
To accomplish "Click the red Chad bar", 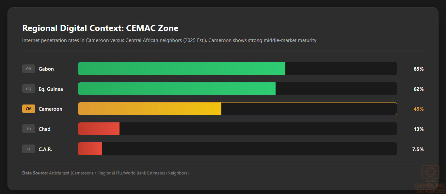I will click(99, 129).
